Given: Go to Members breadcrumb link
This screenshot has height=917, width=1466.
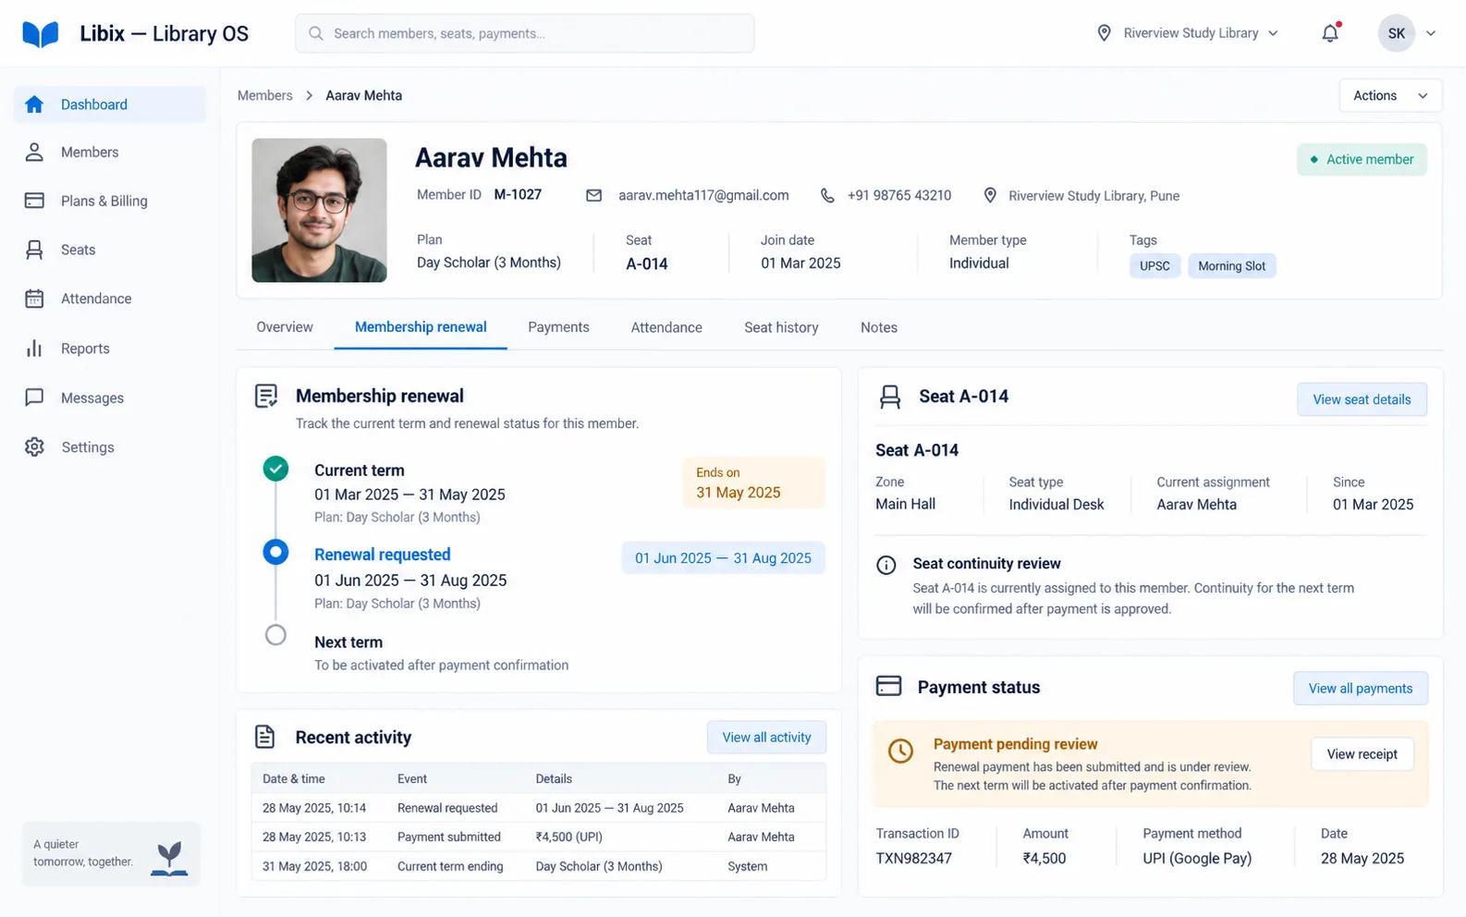Looking at the screenshot, I should (264, 95).
